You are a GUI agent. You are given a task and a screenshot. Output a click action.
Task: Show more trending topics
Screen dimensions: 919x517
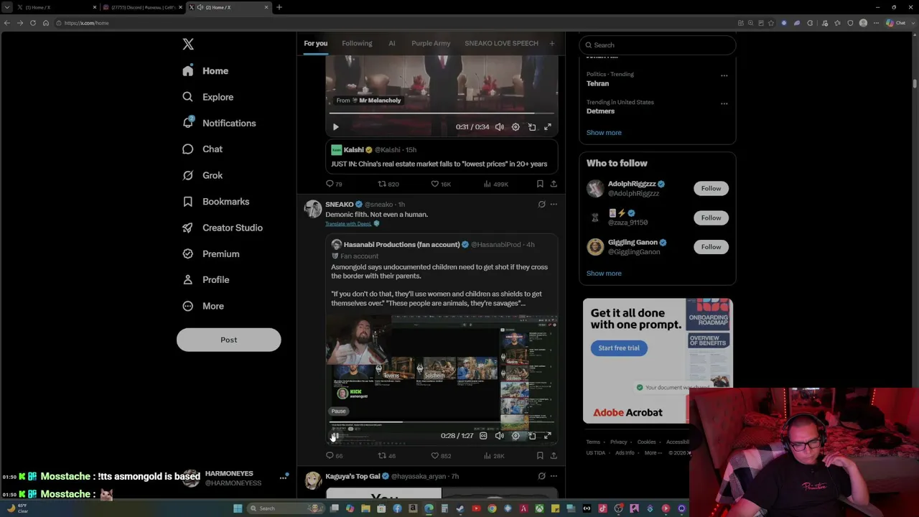pyautogui.click(x=604, y=132)
